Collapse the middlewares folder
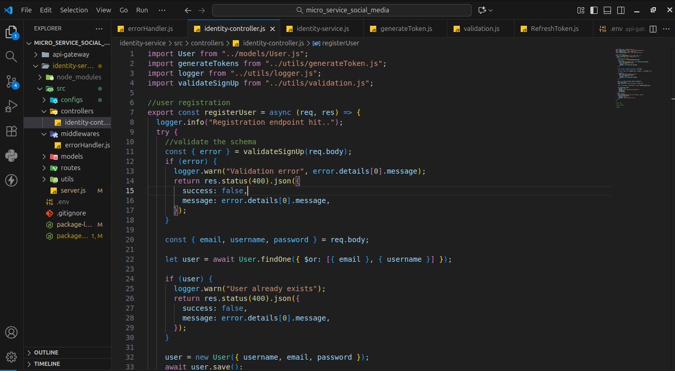The image size is (675, 371). 80,134
